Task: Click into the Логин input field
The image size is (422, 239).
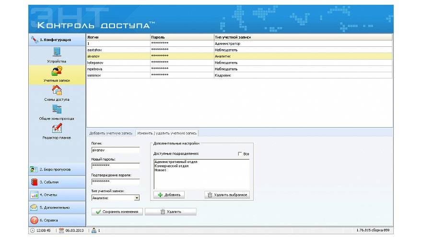Action: click(x=115, y=150)
